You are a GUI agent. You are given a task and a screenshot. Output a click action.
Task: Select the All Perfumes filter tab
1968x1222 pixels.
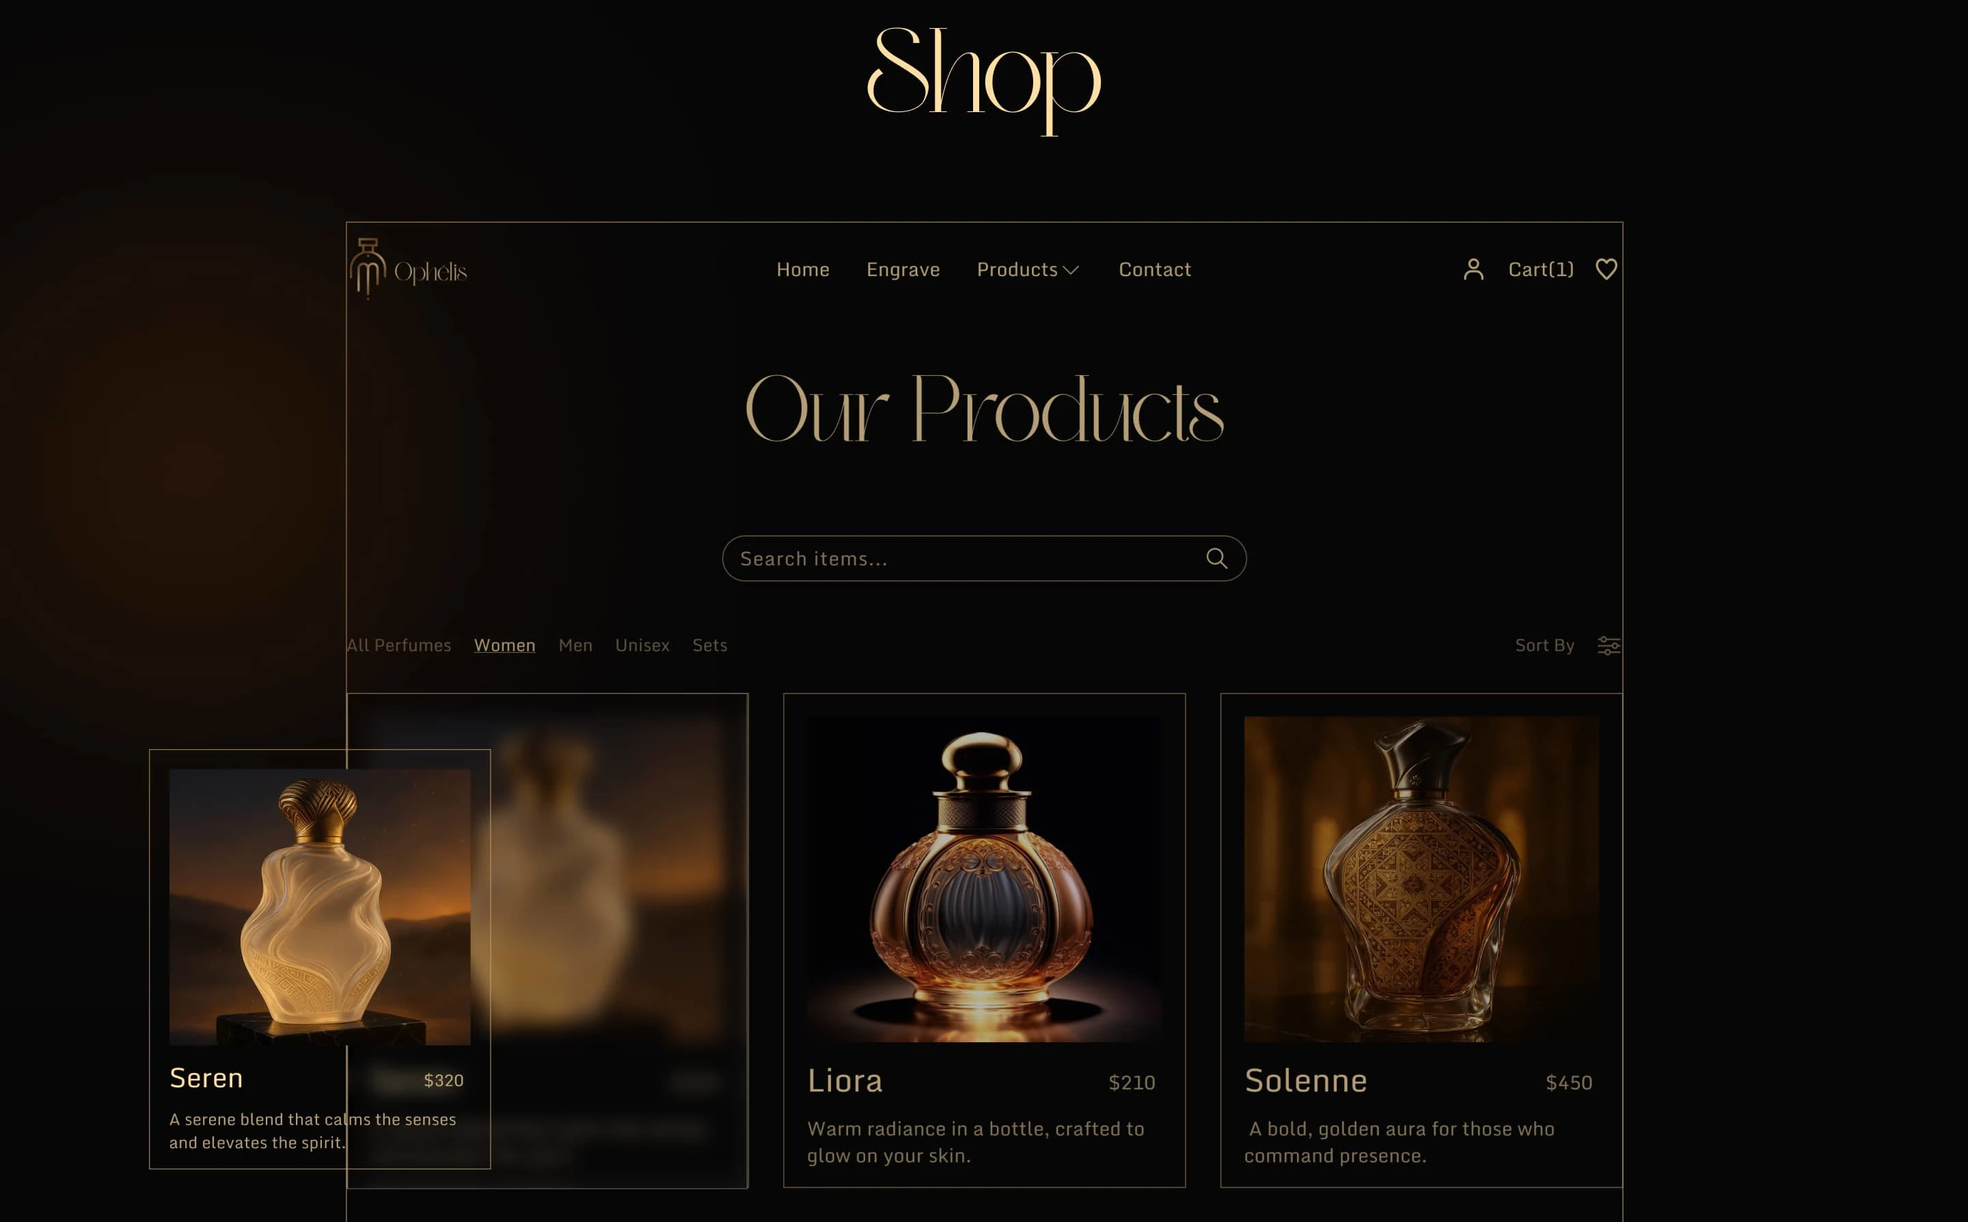coord(399,646)
